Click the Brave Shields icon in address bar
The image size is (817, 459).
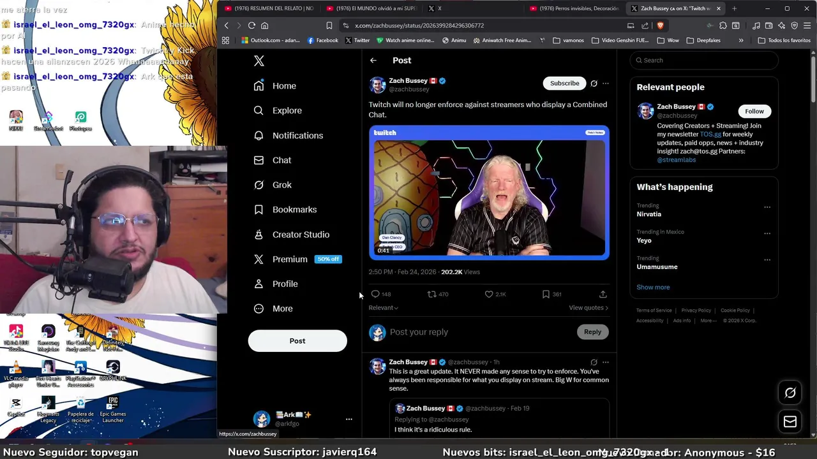point(660,25)
